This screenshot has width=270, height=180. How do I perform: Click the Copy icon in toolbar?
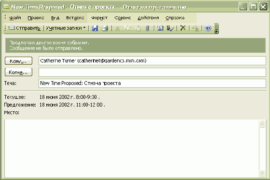click(x=127, y=28)
